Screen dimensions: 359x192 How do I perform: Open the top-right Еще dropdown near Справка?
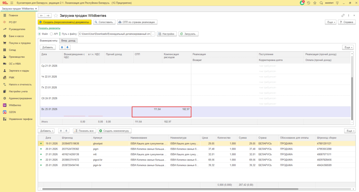(331, 22)
